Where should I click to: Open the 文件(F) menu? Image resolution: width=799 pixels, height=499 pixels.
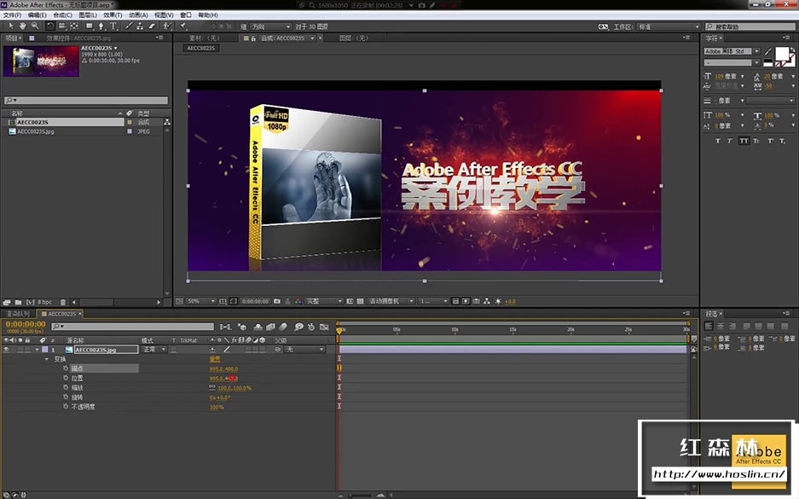coord(12,15)
